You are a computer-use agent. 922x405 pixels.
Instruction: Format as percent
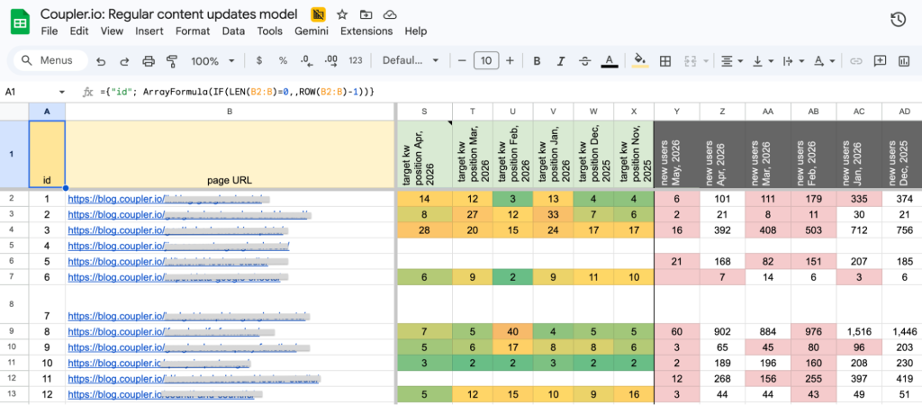pos(283,60)
